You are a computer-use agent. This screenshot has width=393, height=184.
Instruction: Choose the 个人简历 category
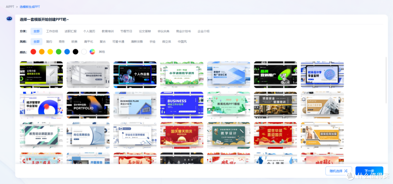89,31
